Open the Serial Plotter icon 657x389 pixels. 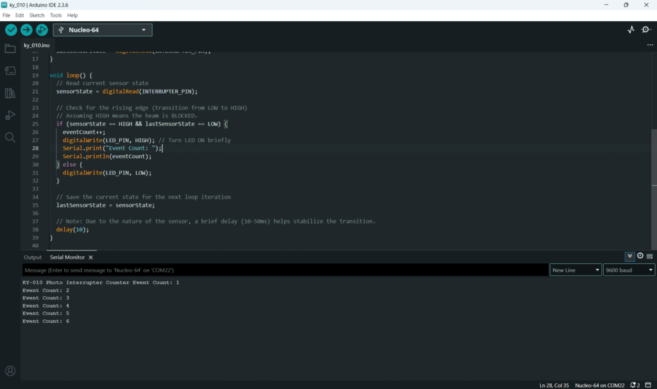(x=631, y=29)
